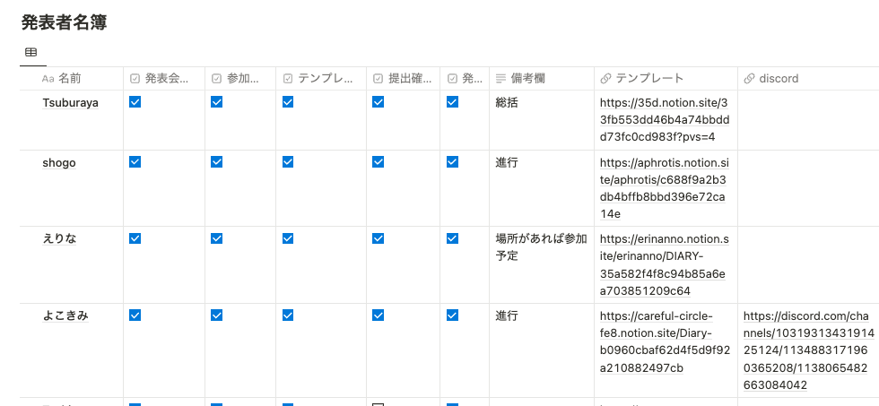879x406 pixels.
Task: Toggle shogo's テンプレ checkbox
Action: pos(288,162)
